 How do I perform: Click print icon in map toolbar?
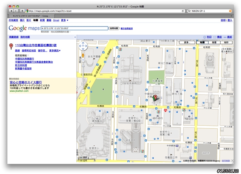click(x=204, y=37)
